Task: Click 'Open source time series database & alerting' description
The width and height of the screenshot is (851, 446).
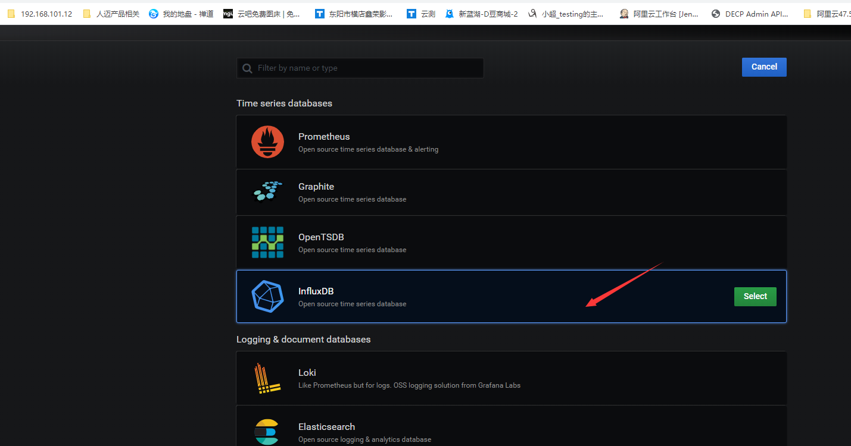Action: (x=368, y=149)
